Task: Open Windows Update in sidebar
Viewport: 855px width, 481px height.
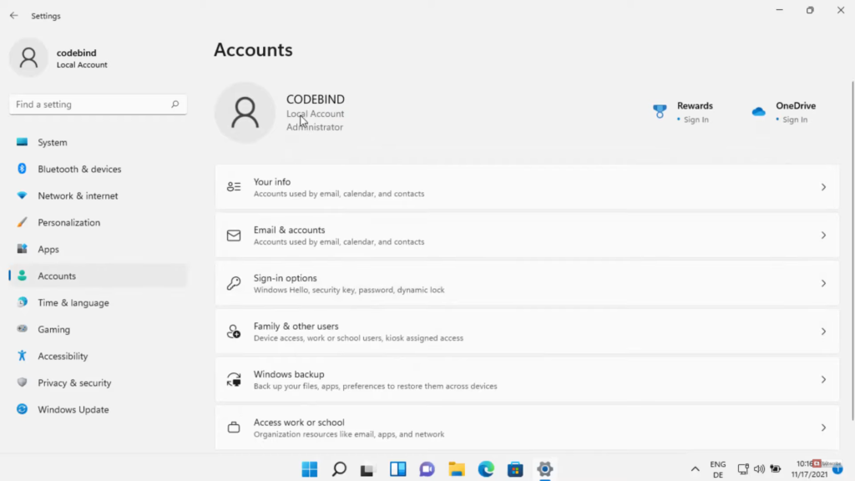Action: click(x=99, y=409)
